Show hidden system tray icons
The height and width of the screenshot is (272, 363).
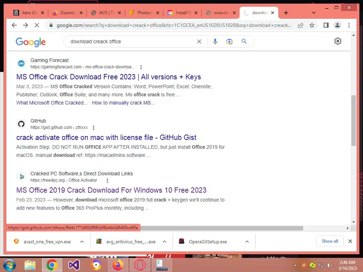click(x=295, y=265)
